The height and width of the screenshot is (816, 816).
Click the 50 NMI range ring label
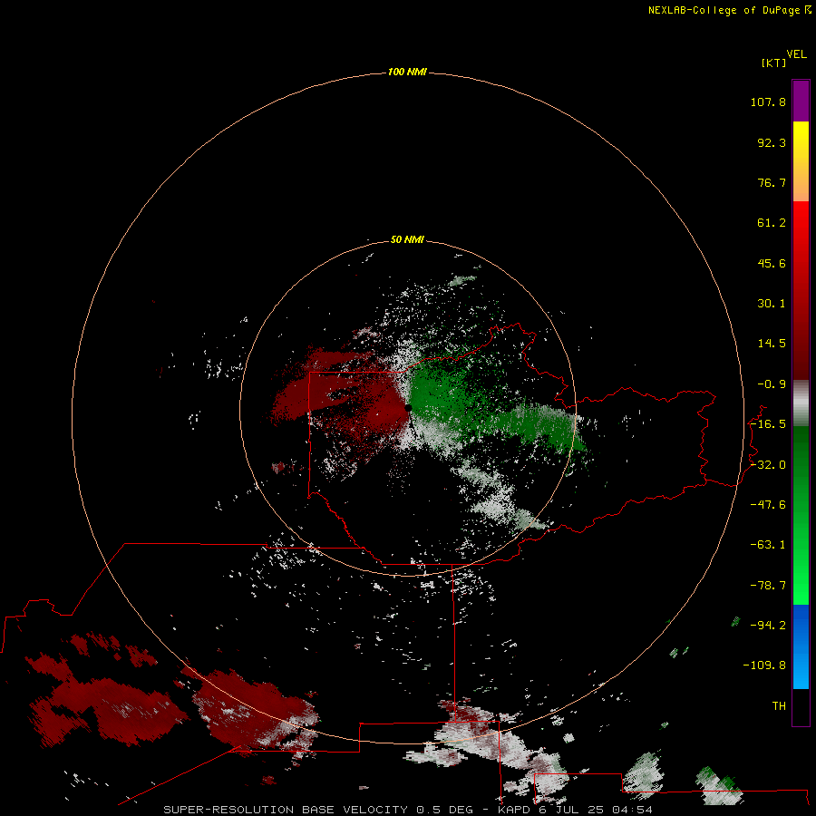click(407, 239)
